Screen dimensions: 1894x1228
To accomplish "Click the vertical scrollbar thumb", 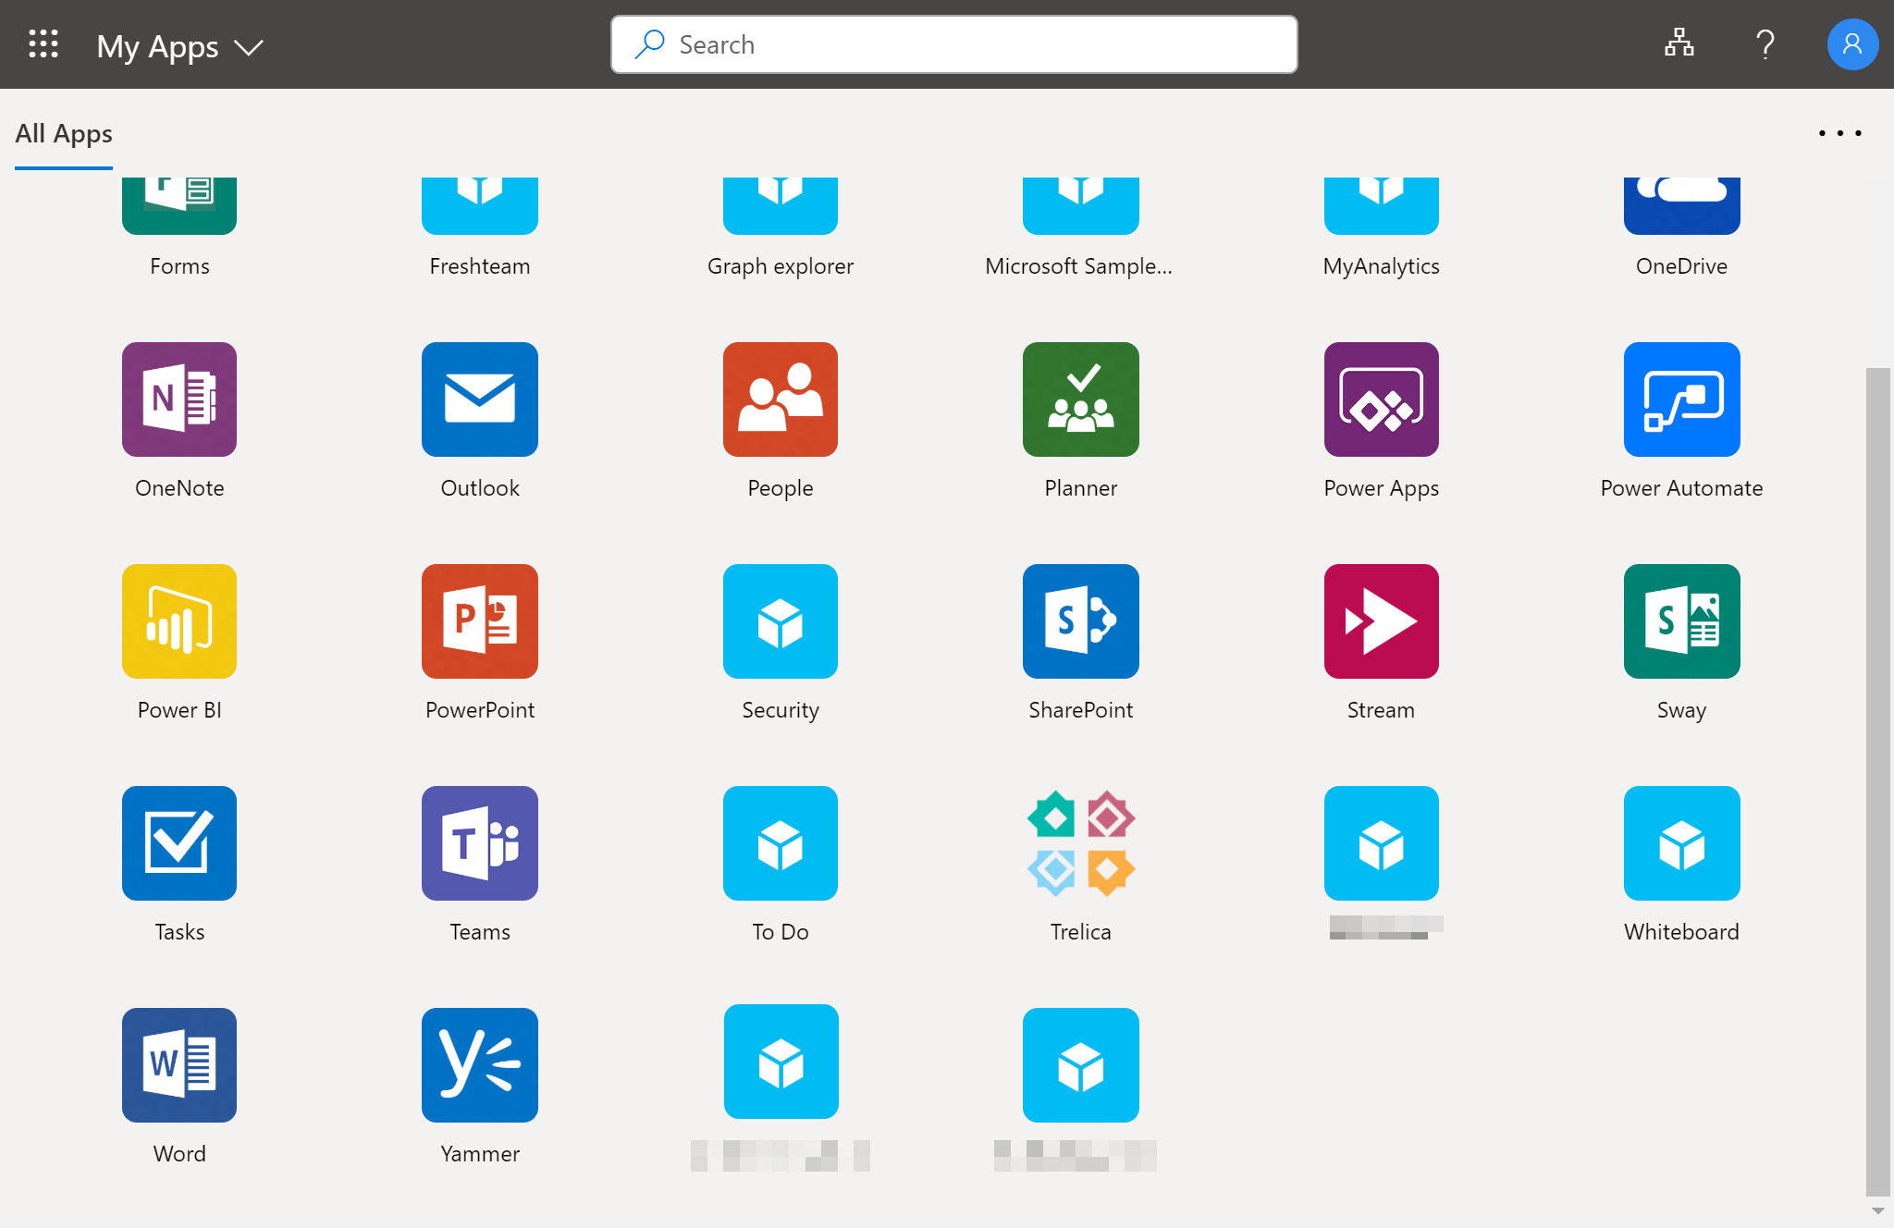I will point(1877,782).
